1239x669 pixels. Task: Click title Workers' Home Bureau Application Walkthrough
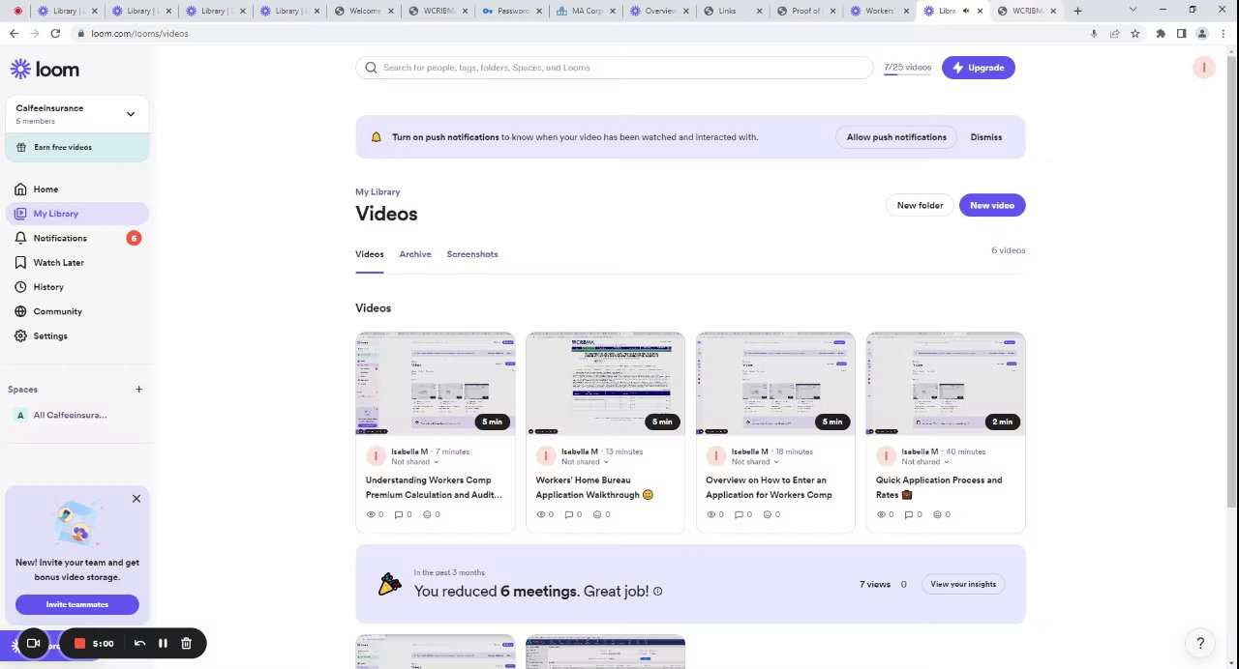click(x=594, y=487)
